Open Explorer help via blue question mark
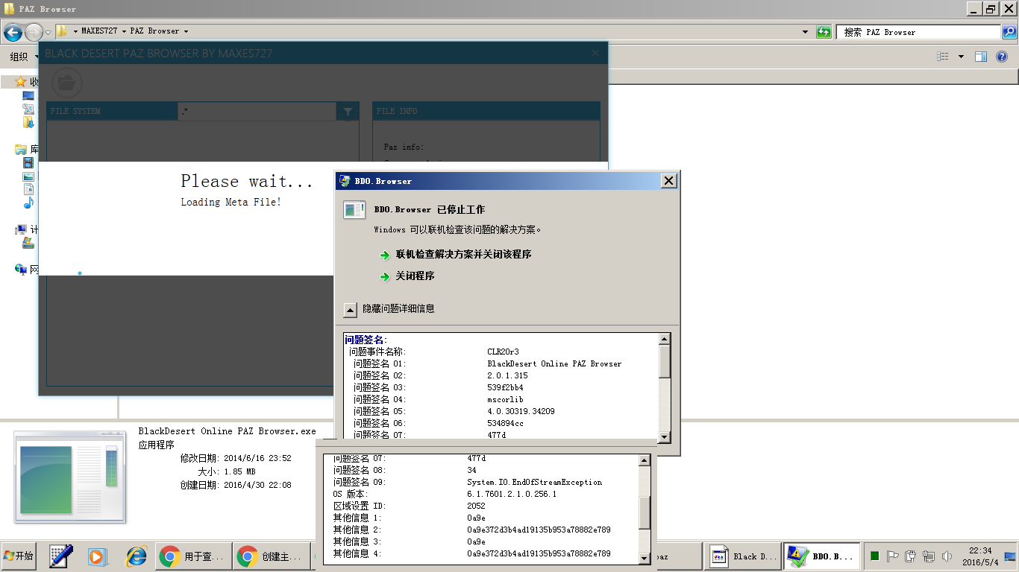This screenshot has width=1019, height=572. pos(1002,57)
